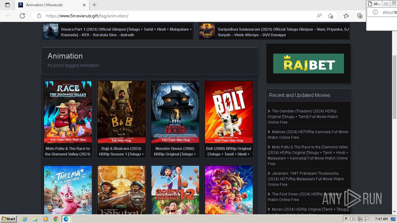The image size is (397, 223).
Task: Open the Windows Start menu
Action: pos(9,219)
